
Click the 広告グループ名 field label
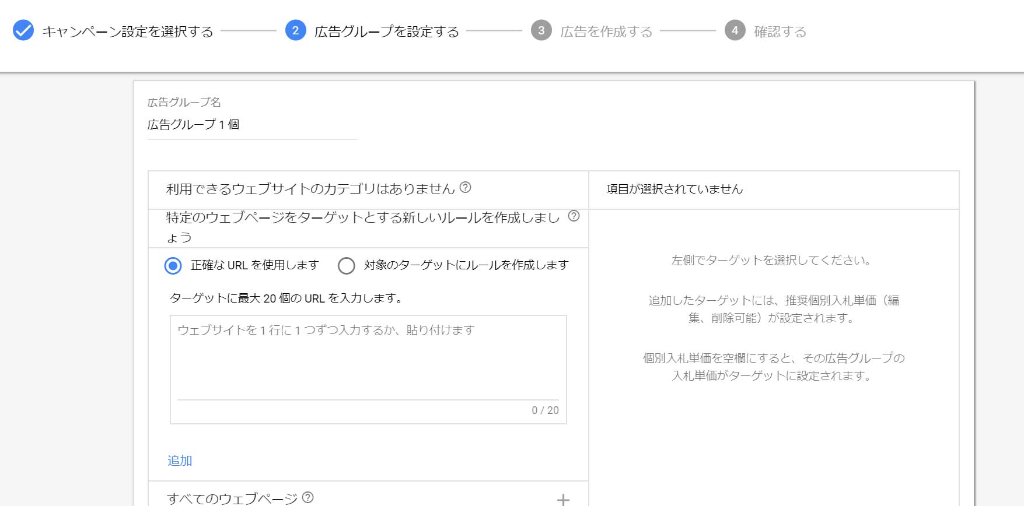[x=184, y=102]
